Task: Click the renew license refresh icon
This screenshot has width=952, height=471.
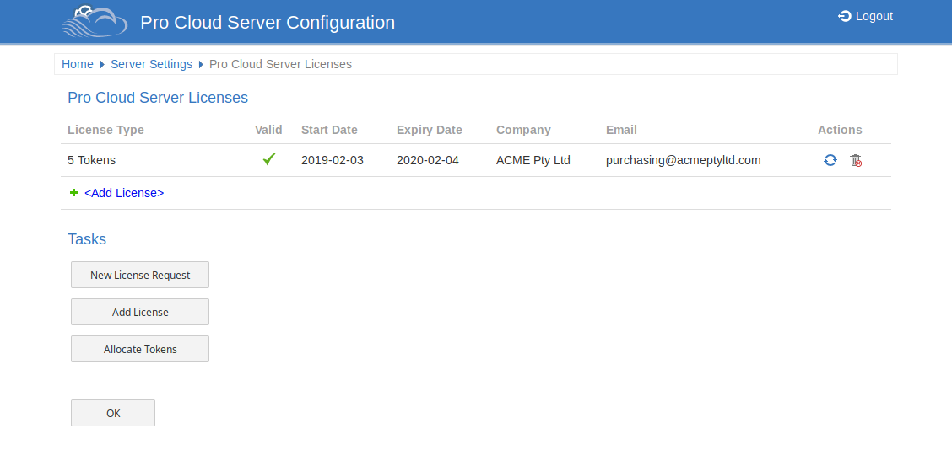Action: (830, 160)
